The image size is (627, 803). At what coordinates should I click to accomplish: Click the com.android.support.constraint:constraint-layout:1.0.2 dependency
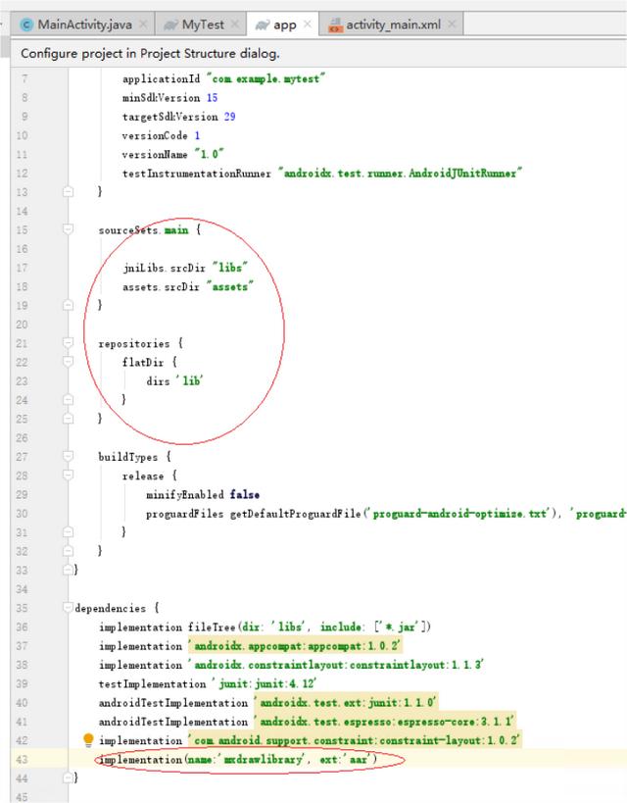(x=355, y=740)
